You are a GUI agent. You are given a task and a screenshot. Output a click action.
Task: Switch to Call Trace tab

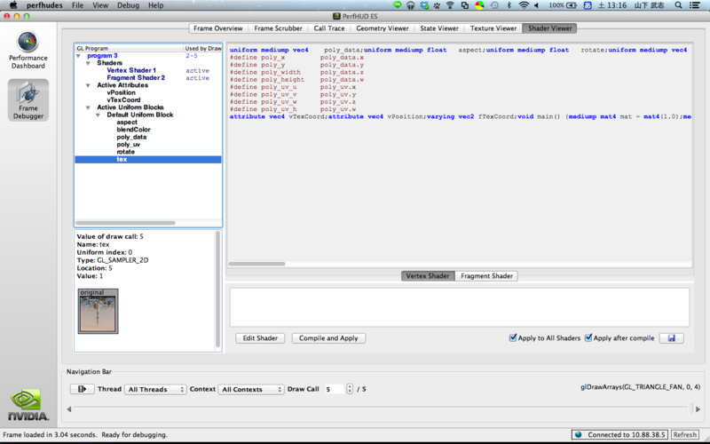coord(329,28)
